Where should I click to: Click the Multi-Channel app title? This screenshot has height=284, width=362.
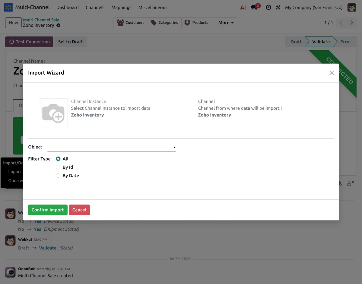pyautogui.click(x=33, y=7)
